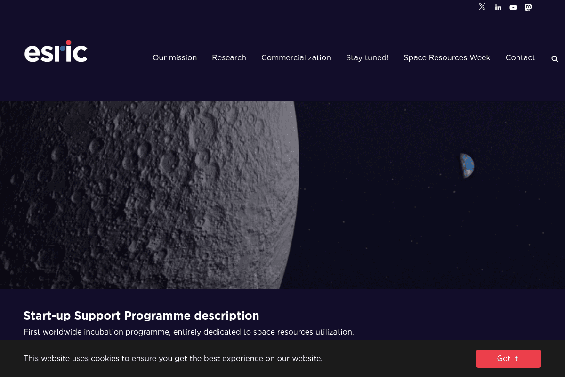This screenshot has height=377, width=565.
Task: Open ESRIC's X (Twitter) profile
Action: pyautogui.click(x=482, y=7)
